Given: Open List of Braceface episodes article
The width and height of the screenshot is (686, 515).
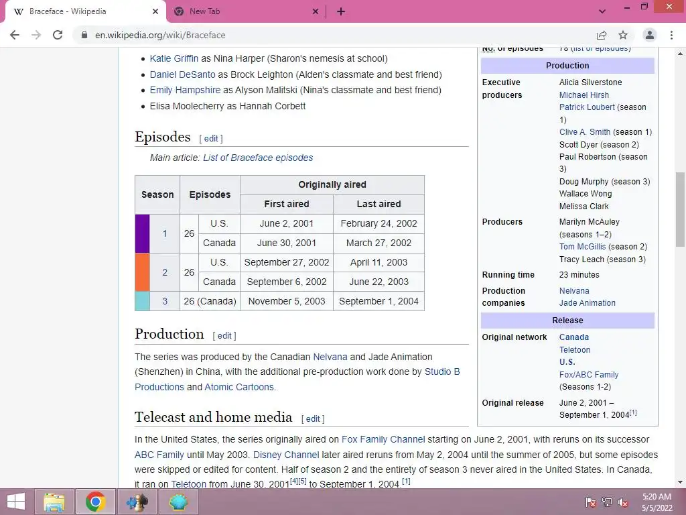Looking at the screenshot, I should pos(258,158).
